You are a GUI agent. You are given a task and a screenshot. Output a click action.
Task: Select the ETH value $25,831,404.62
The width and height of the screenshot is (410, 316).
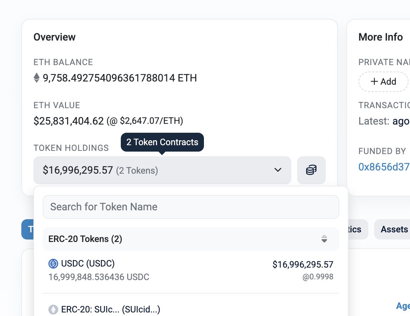click(69, 121)
